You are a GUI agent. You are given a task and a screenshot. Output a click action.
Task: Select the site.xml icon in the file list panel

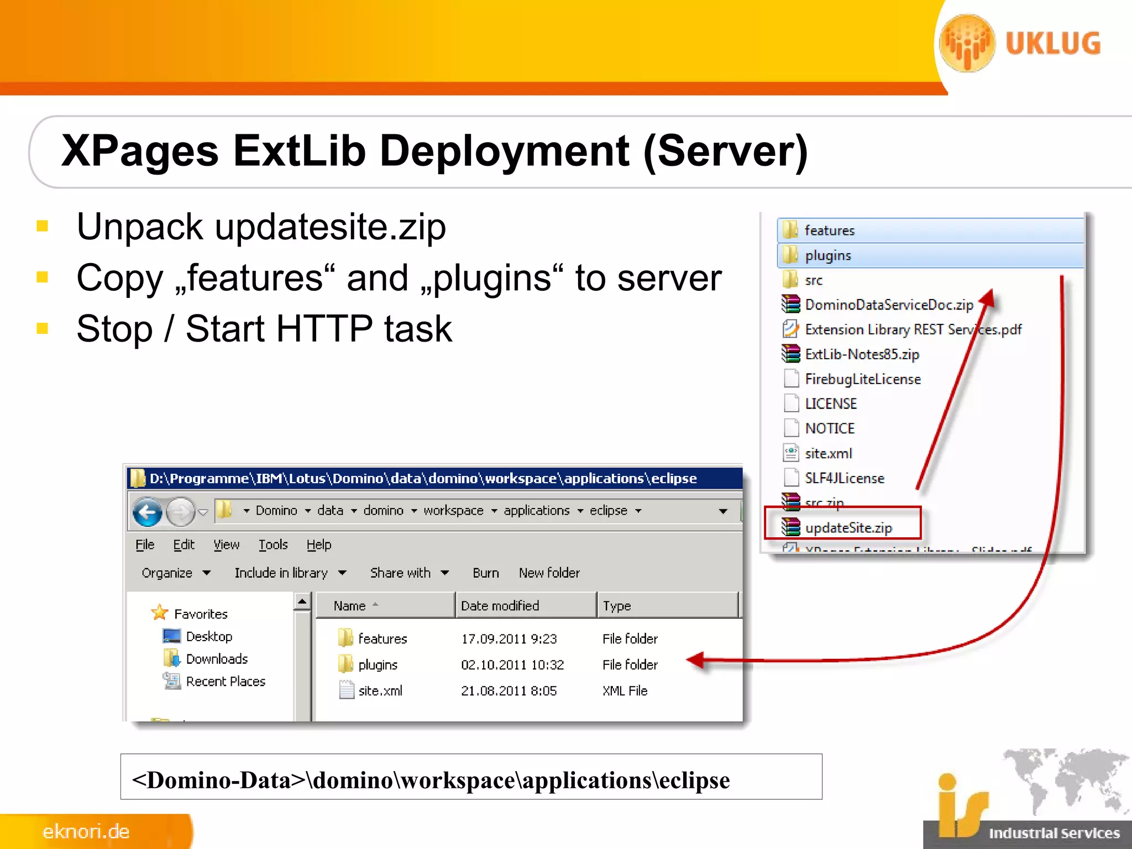coord(791,453)
